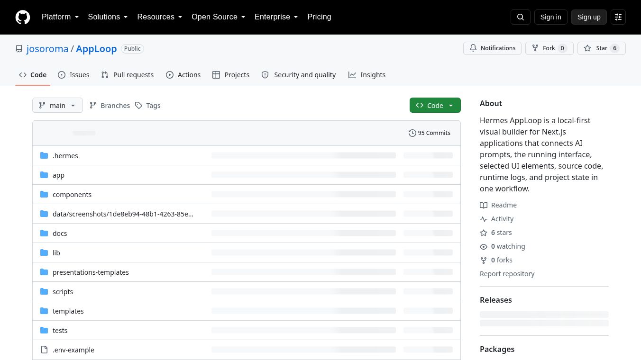This screenshot has width=641, height=360.
Task: Open the AppLoop repository name link
Action: click(x=96, y=49)
